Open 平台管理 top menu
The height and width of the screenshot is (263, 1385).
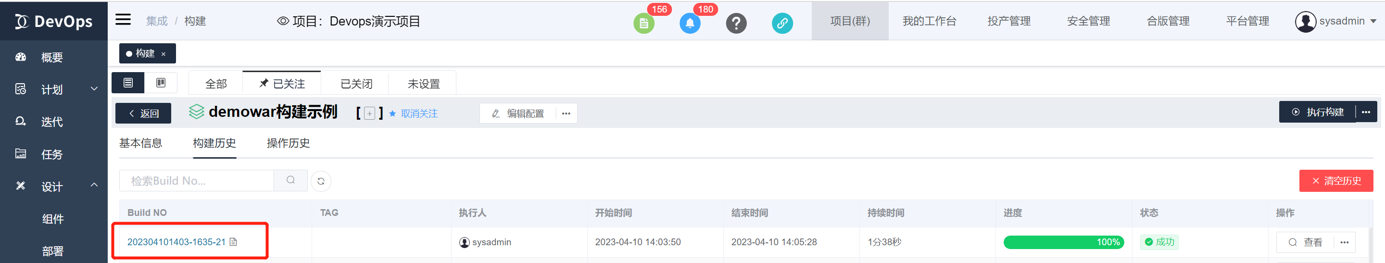click(x=1247, y=21)
